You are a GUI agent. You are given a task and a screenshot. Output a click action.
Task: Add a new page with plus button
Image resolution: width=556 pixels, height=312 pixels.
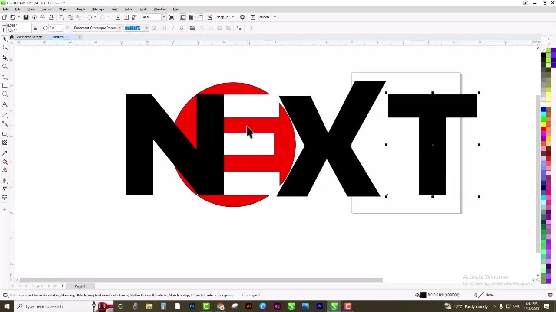tap(62, 286)
